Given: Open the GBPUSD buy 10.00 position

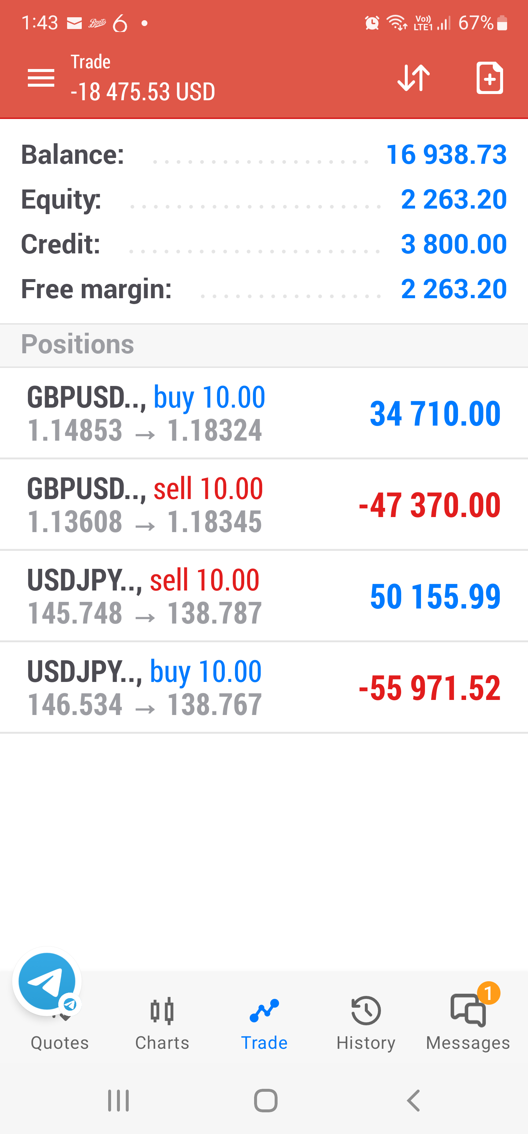Looking at the screenshot, I should 264,413.
